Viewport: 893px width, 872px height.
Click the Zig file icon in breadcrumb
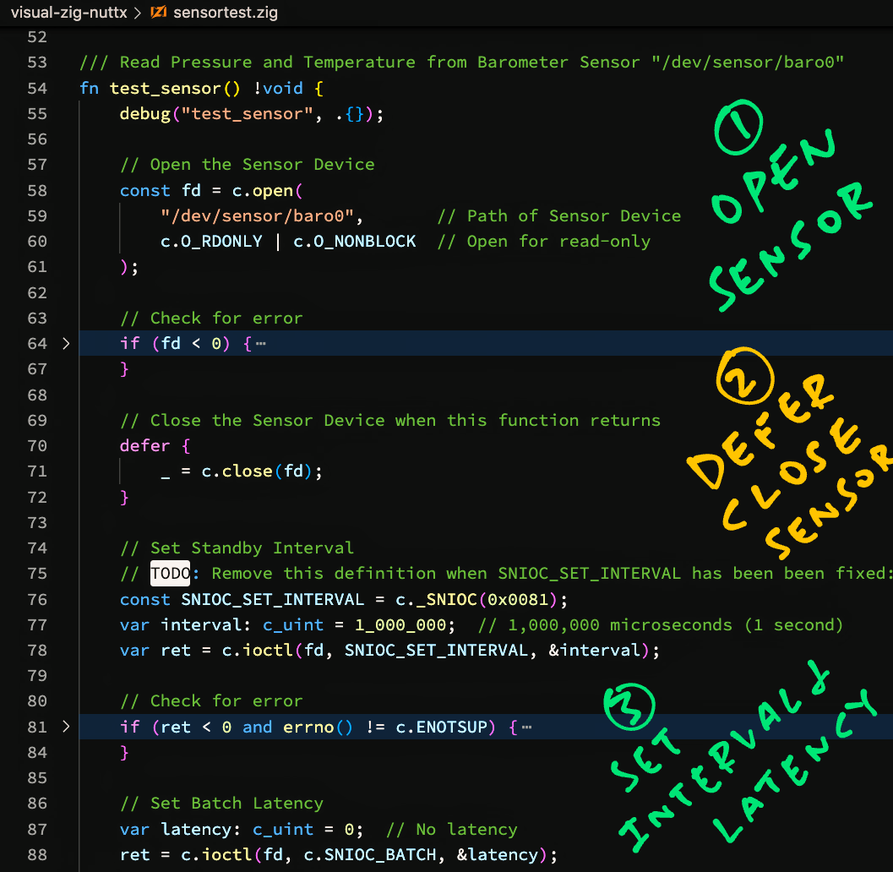(158, 13)
